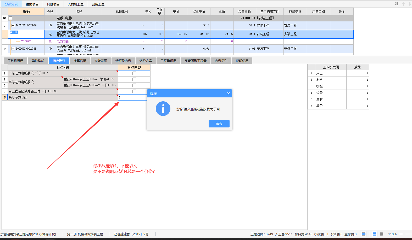Open the 换算信息 tab
The height and width of the screenshot is (240, 412).
(80, 61)
